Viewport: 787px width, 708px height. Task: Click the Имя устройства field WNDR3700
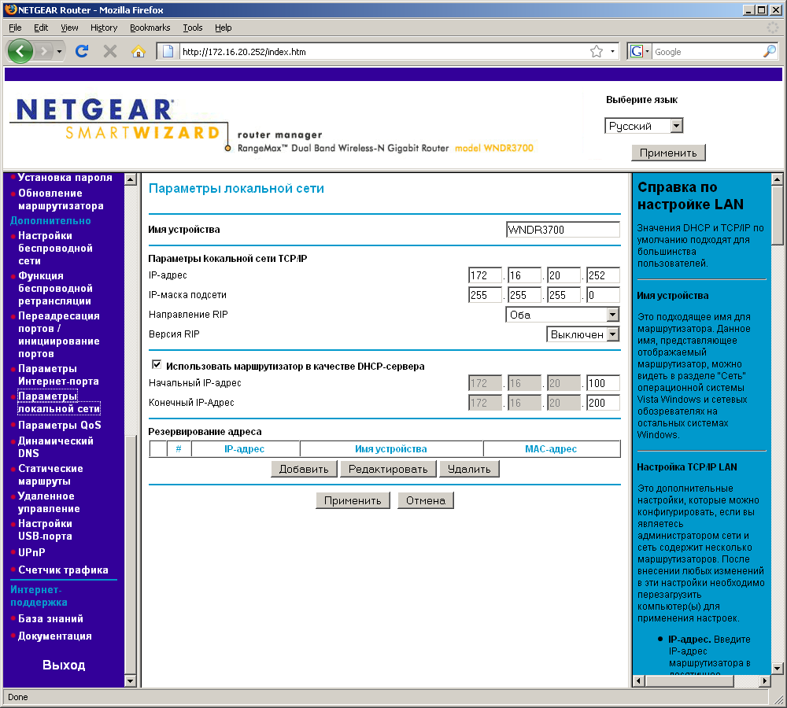pyautogui.click(x=563, y=230)
